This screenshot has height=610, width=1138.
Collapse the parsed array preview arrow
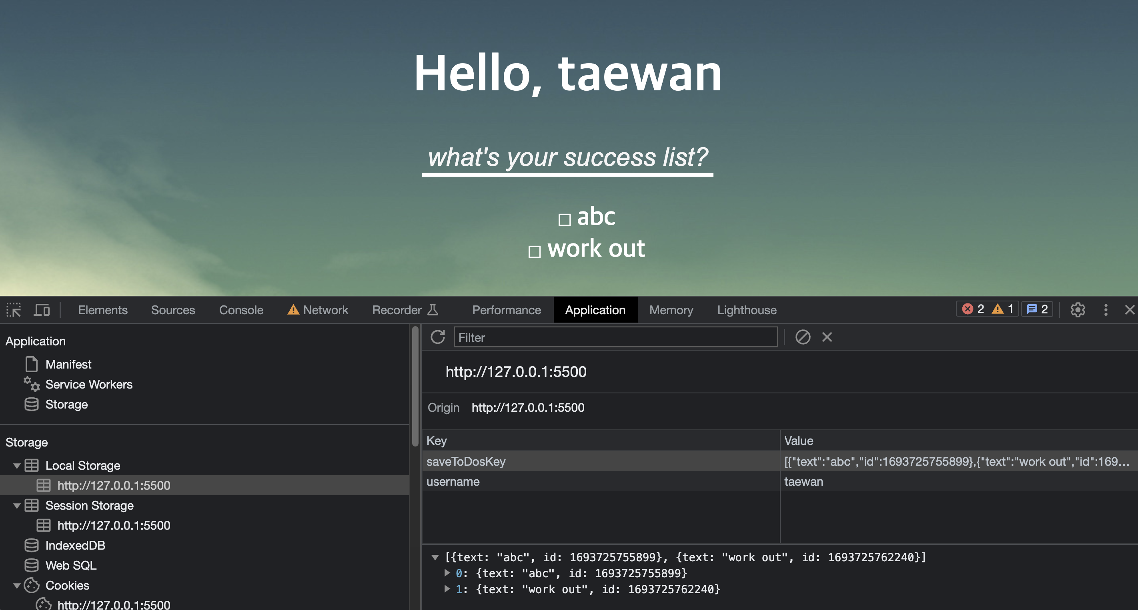pos(435,558)
